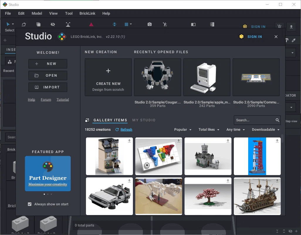The image size is (301, 235).
Task: Click the Clone copy tool icon
Action: (x=38, y=24)
